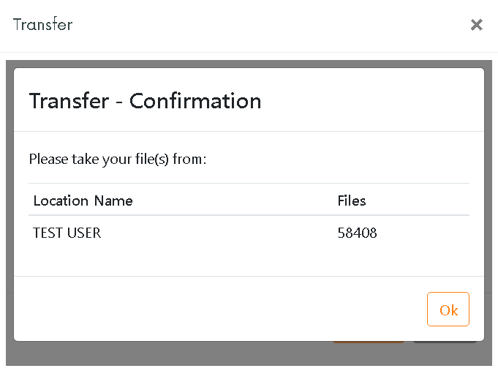The height and width of the screenshot is (371, 498).
Task: Click the Location Name column header
Action: pos(83,201)
